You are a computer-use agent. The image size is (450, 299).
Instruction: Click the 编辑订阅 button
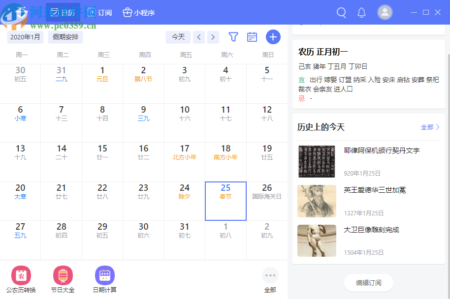[368, 283]
